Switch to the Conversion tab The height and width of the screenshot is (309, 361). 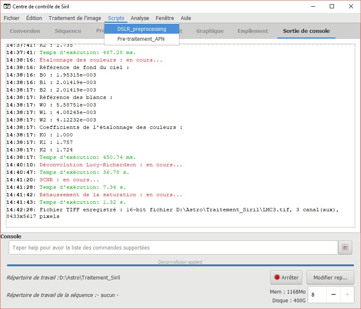25,31
